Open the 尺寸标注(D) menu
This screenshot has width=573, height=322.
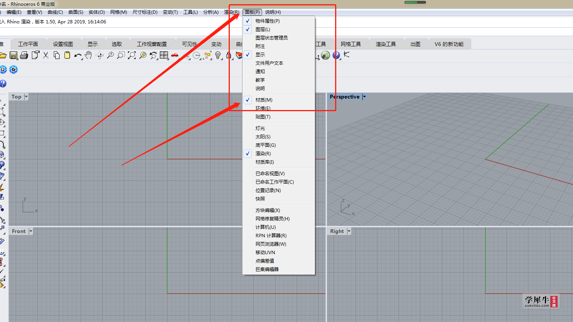point(145,12)
